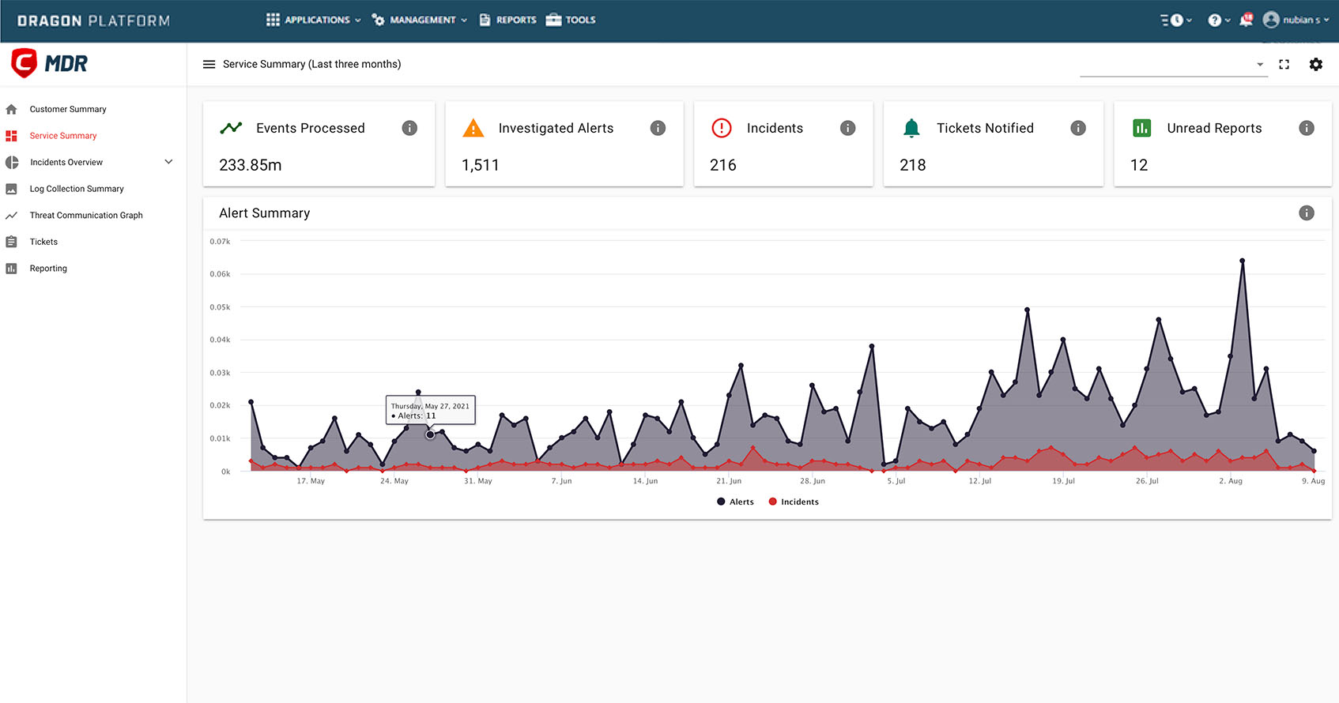Go to Customer Summary page
The image size is (1339, 703).
click(x=68, y=109)
